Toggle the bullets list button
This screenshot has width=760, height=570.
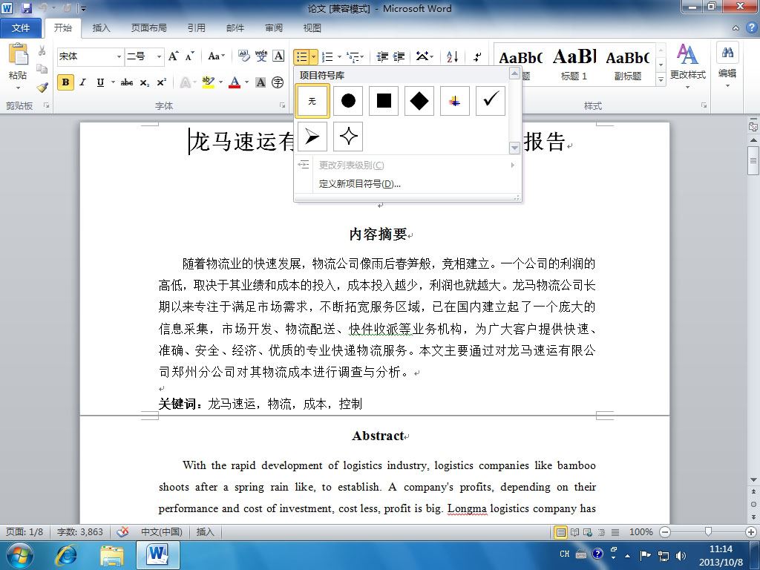tap(301, 57)
